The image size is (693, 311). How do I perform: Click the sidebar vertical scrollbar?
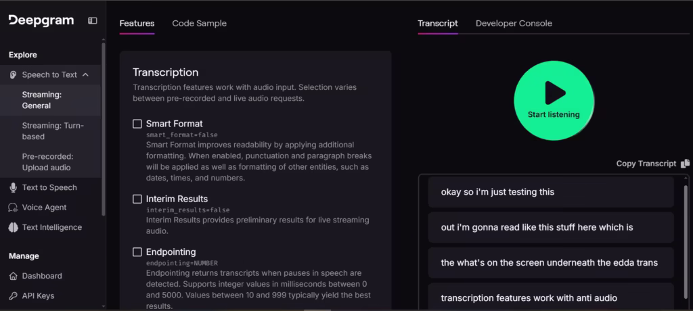click(x=104, y=129)
